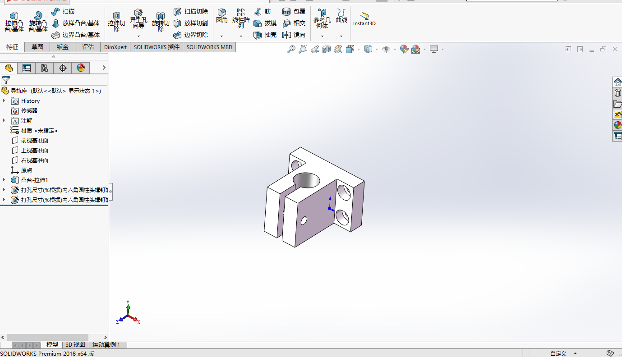Open Design Library icon in task pane

(x=617, y=93)
